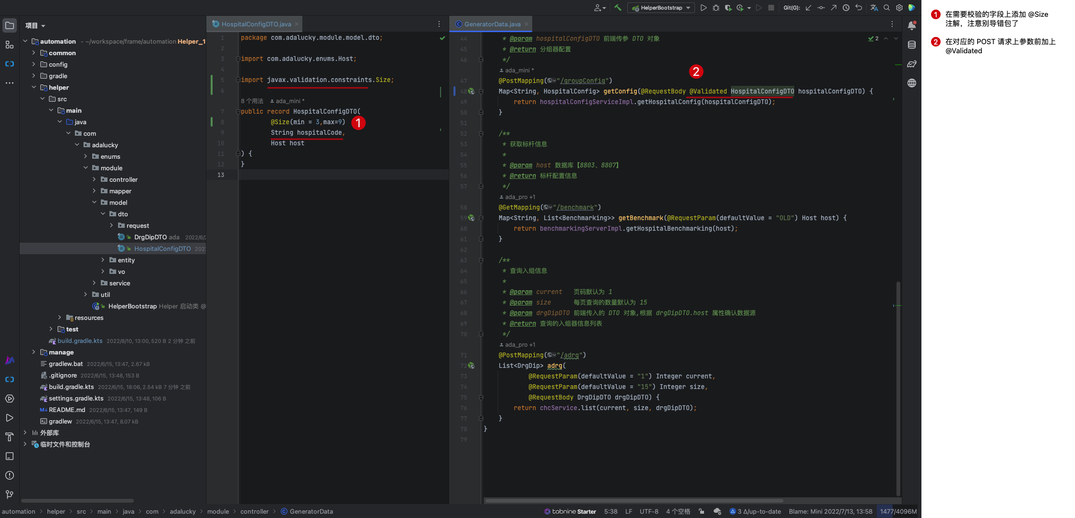Image resolution: width=1075 pixels, height=518 pixels.
Task: Click the Git rollback arrow icon
Action: pyautogui.click(x=859, y=8)
